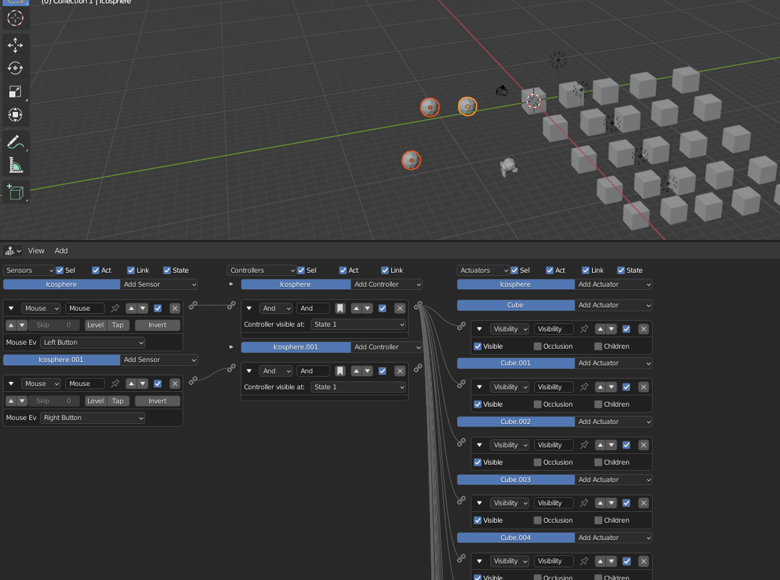Click Add Controller for Icosphere
Image resolution: width=780 pixels, height=580 pixels.
(x=387, y=284)
